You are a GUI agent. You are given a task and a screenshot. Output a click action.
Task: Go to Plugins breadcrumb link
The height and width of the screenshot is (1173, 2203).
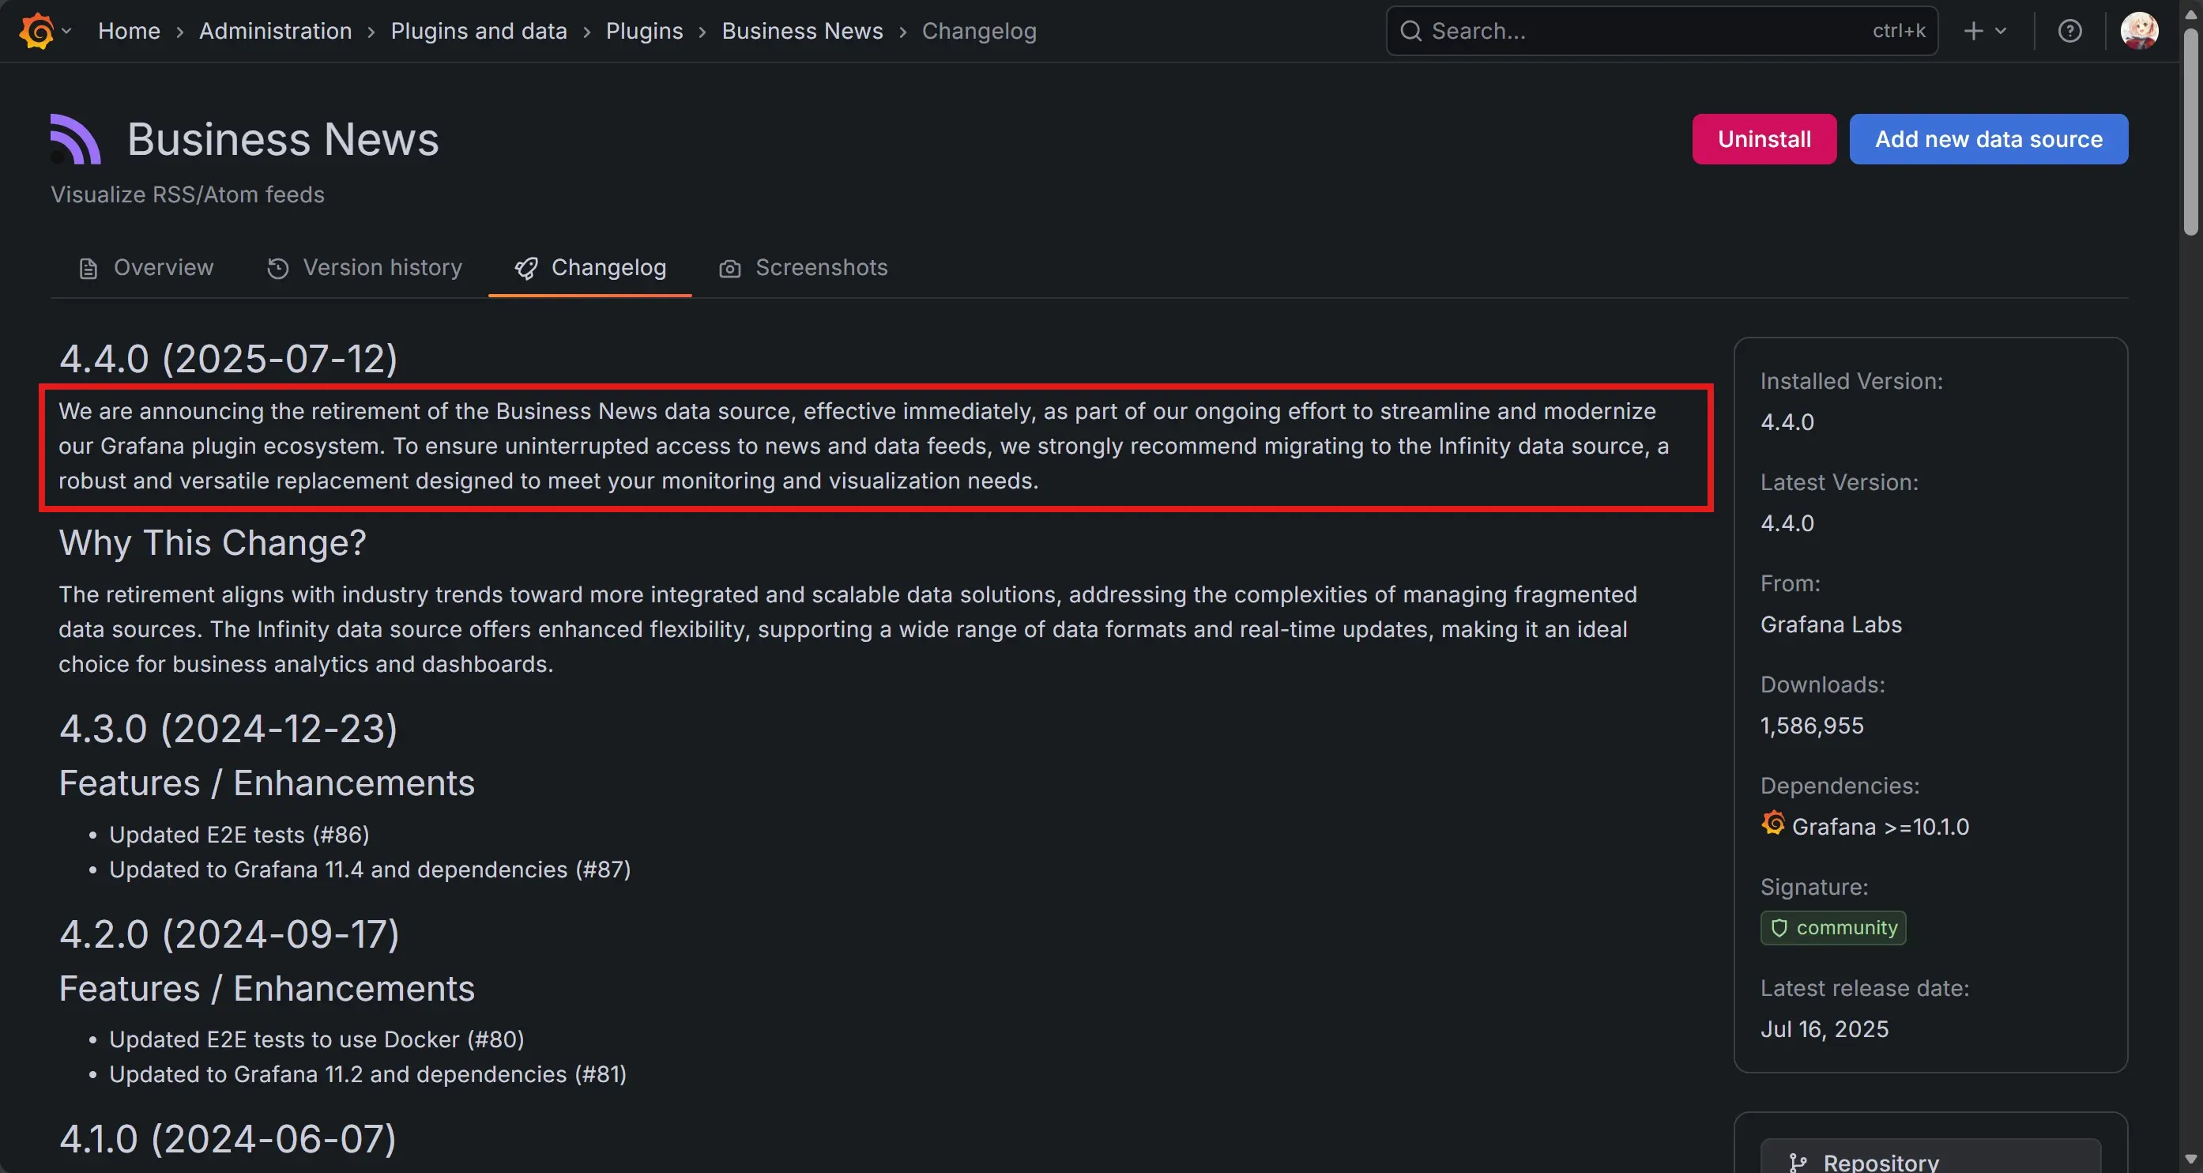pos(644,31)
